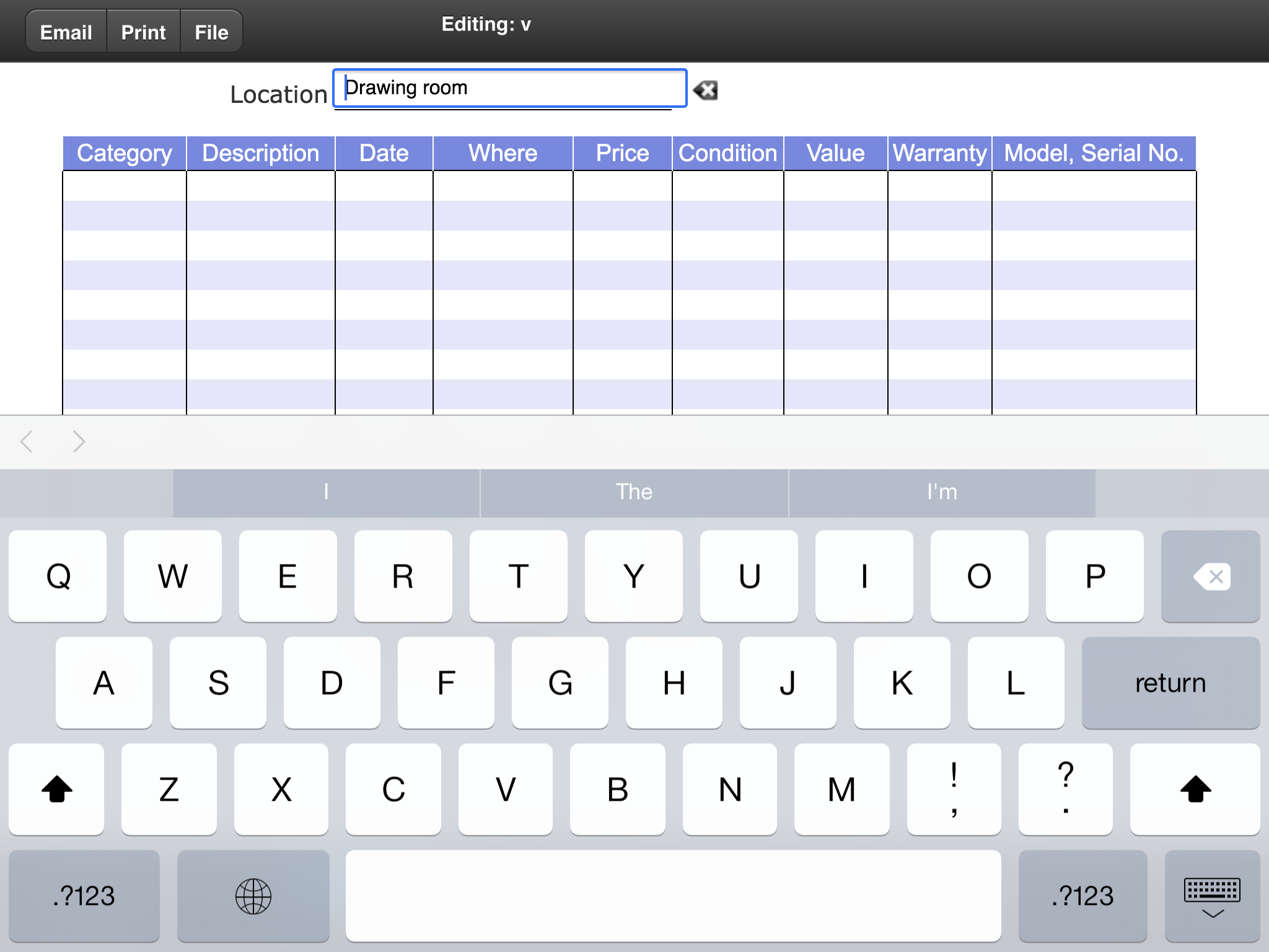This screenshot has width=1269, height=952.
Task: Open the Email menu
Action: coord(66,32)
